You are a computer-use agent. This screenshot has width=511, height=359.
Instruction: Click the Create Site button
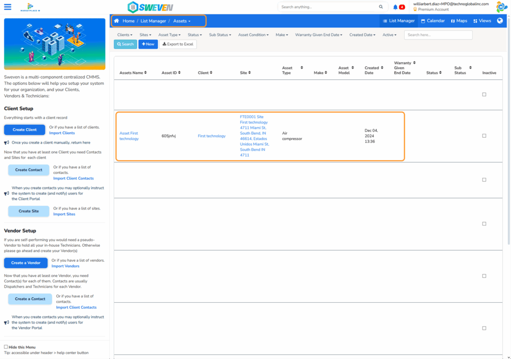point(28,211)
